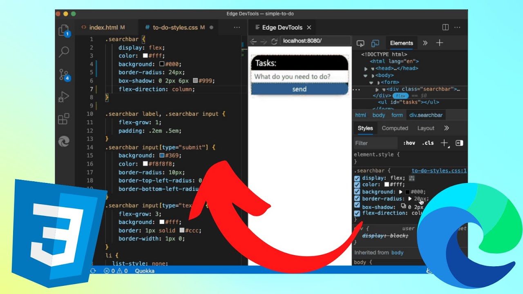Click the unsaved dot on to-do-styles.css tab

pos(211,27)
